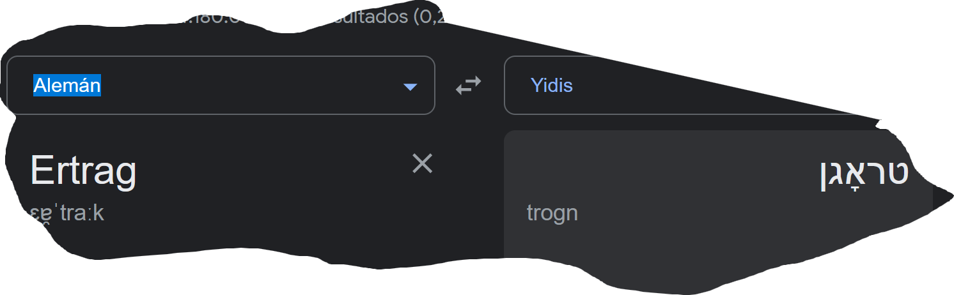The width and height of the screenshot is (954, 295).
Task: Click the Yidis language label
Action: point(551,86)
